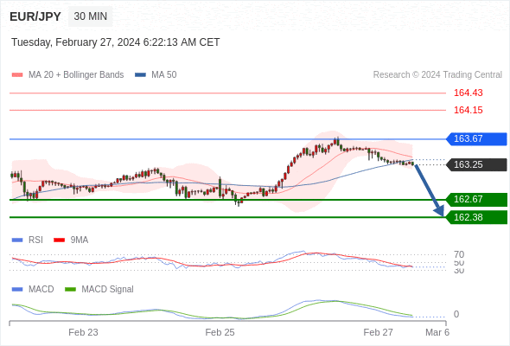Click the 30 MIN timeframe badge
The width and height of the screenshot is (510, 346).
click(x=91, y=16)
